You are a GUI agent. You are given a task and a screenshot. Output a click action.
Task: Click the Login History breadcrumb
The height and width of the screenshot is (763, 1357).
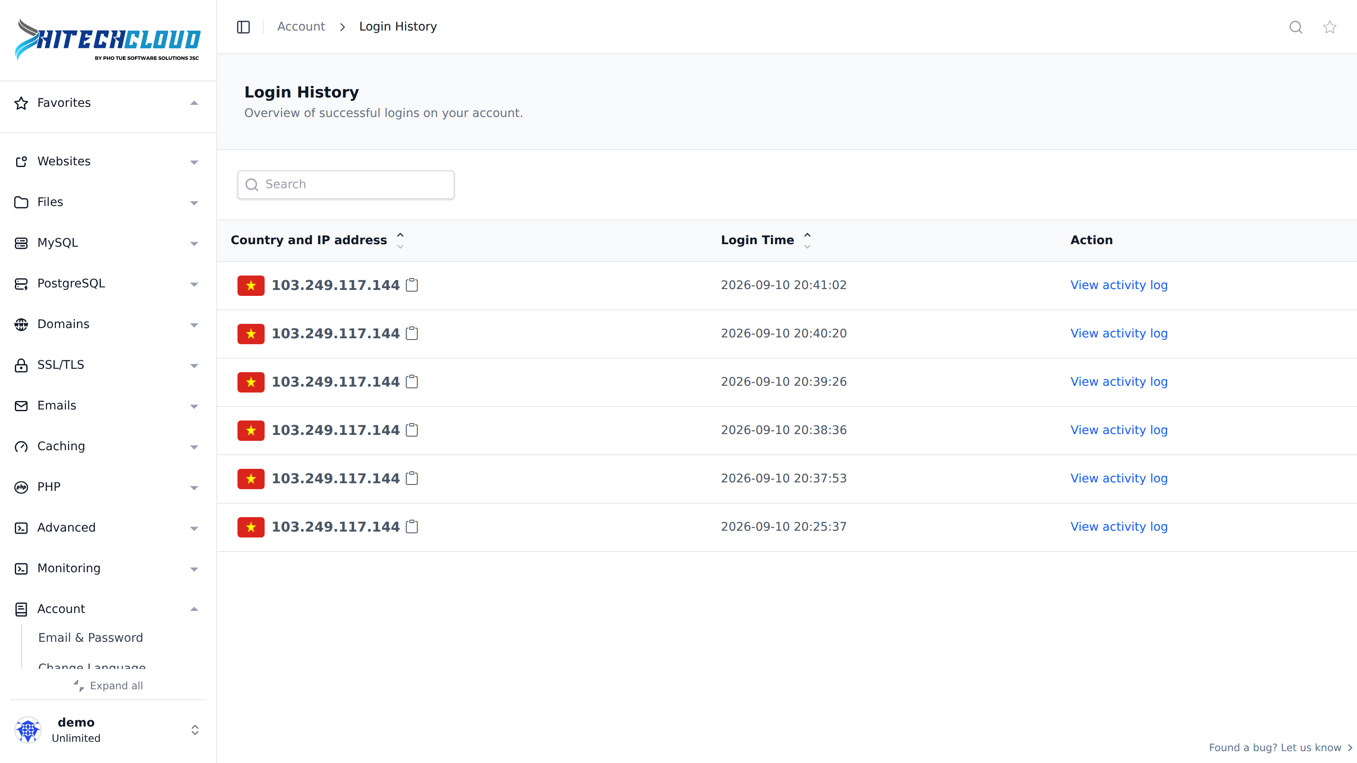point(398,26)
